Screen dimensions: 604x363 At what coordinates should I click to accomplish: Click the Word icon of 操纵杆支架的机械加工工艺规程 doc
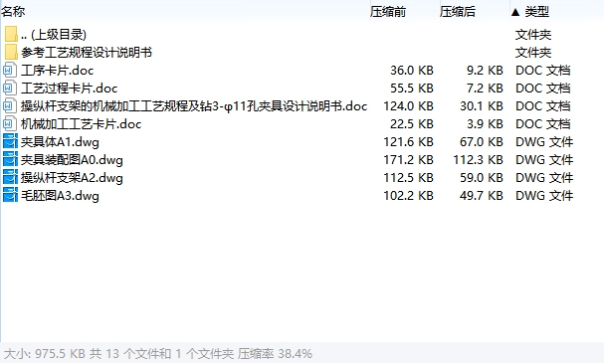click(10, 105)
